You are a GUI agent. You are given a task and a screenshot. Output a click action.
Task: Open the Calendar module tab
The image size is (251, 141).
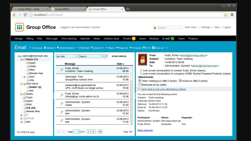pos(85,39)
